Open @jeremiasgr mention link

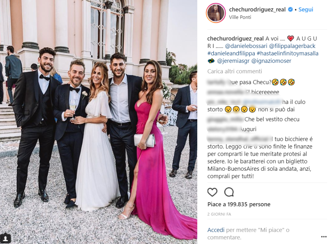pyautogui.click(x=233, y=61)
